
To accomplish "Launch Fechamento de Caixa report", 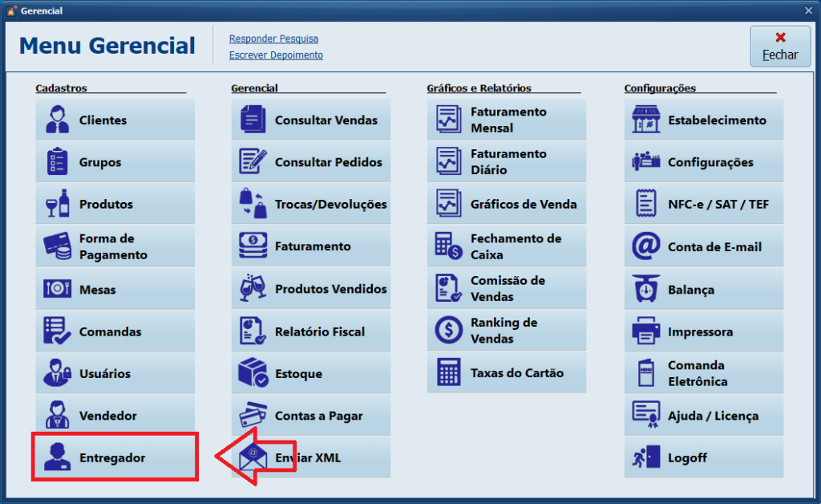I will [x=507, y=246].
